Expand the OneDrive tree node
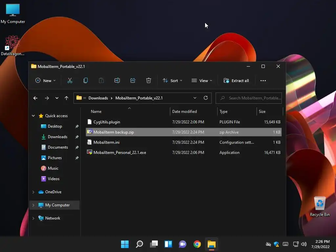 pyautogui.click(x=33, y=192)
